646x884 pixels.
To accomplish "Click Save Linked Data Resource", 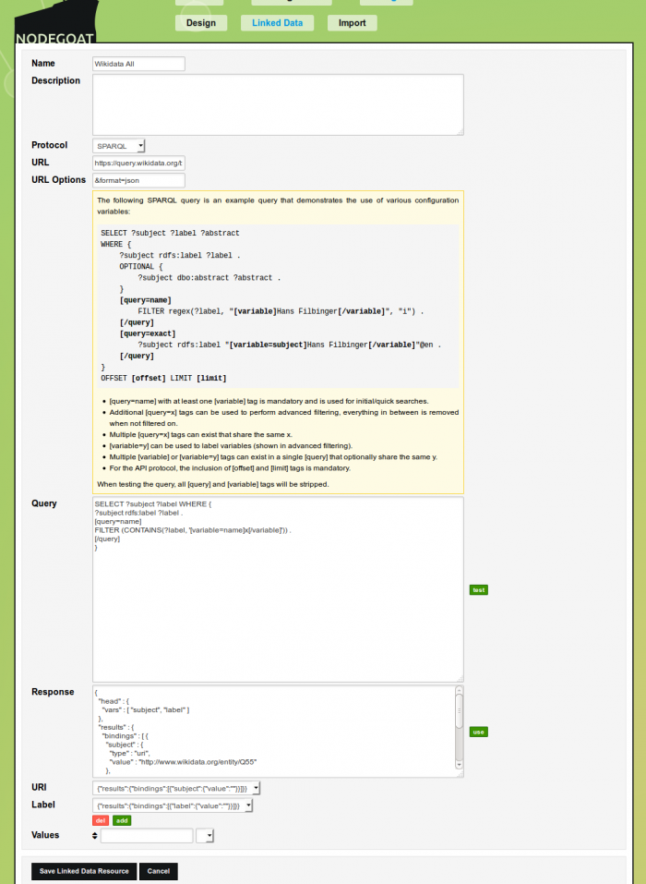I will (x=84, y=871).
